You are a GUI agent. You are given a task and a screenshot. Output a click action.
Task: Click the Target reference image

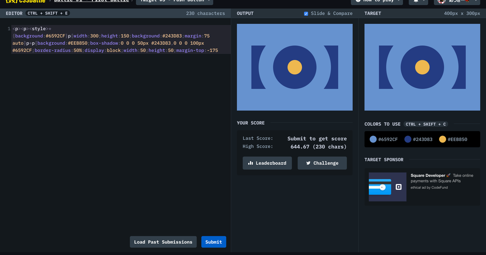(x=422, y=67)
